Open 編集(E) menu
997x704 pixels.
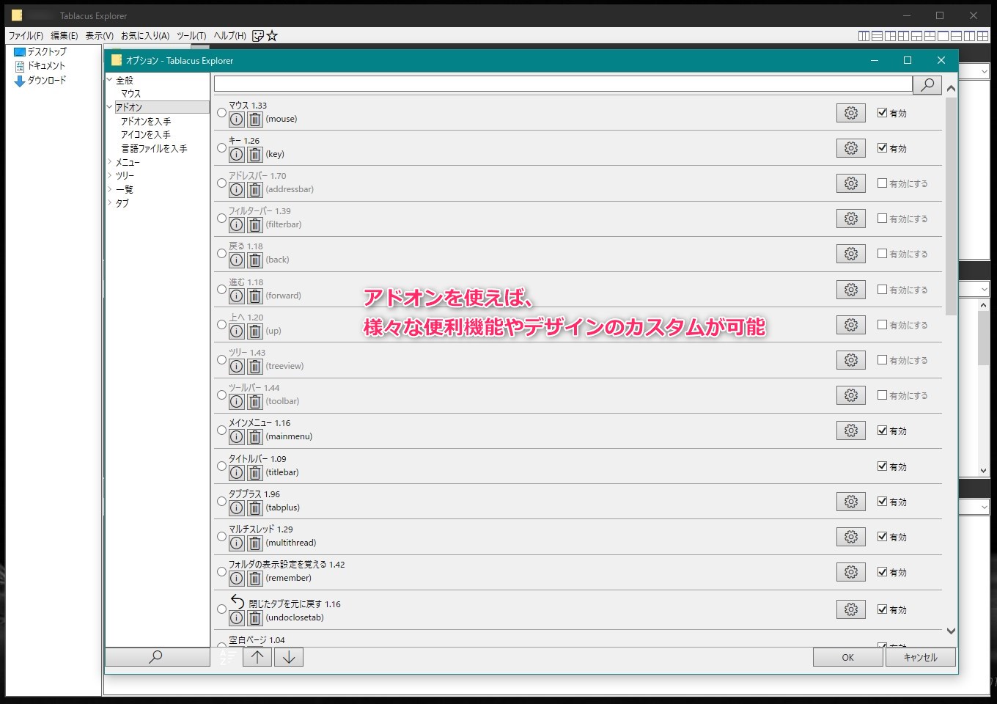(x=65, y=35)
